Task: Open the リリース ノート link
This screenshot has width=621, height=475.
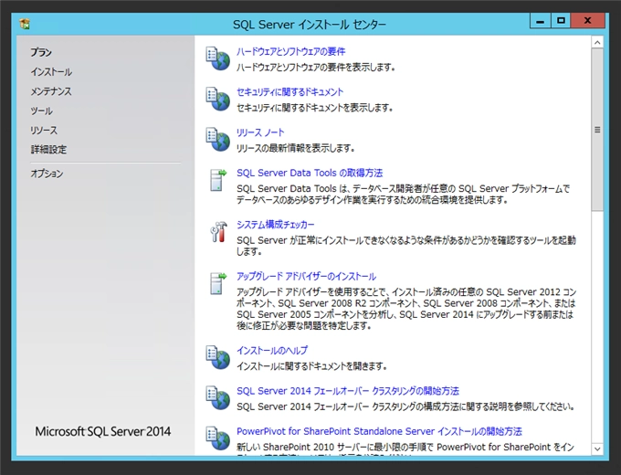Action: [x=260, y=132]
